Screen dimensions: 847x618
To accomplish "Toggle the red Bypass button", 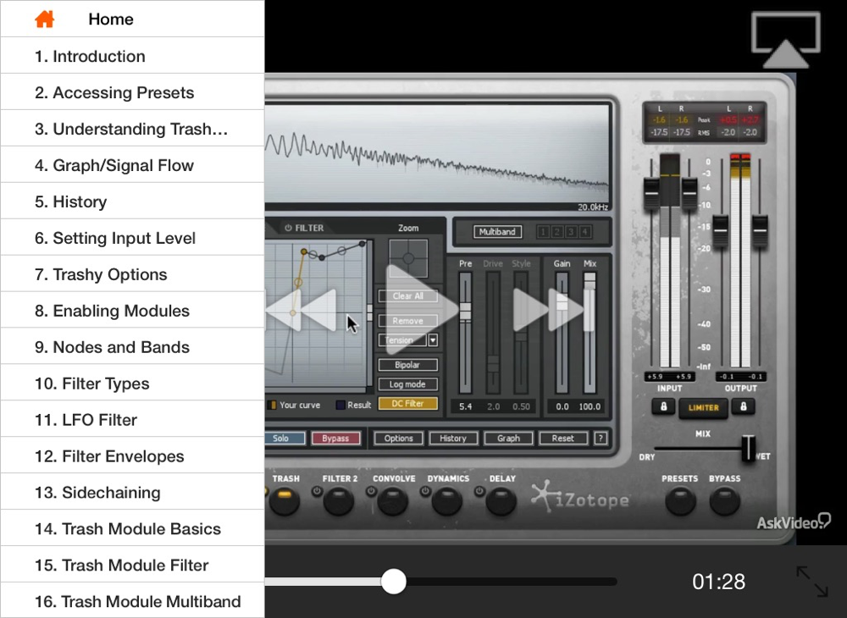I will (x=335, y=439).
